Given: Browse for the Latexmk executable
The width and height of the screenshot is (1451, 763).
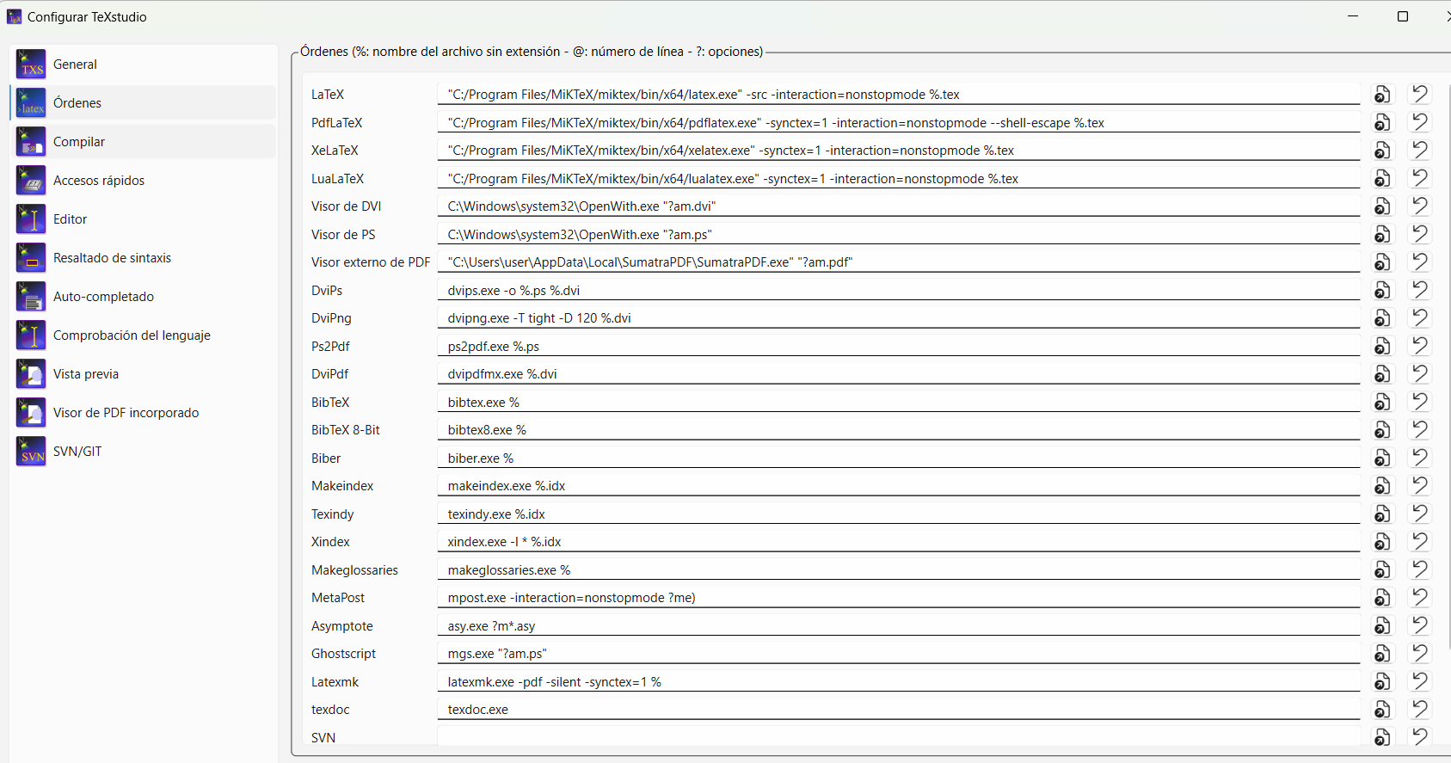Looking at the screenshot, I should click(x=1382, y=681).
